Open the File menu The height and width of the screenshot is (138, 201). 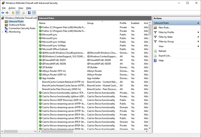click(x=4, y=8)
